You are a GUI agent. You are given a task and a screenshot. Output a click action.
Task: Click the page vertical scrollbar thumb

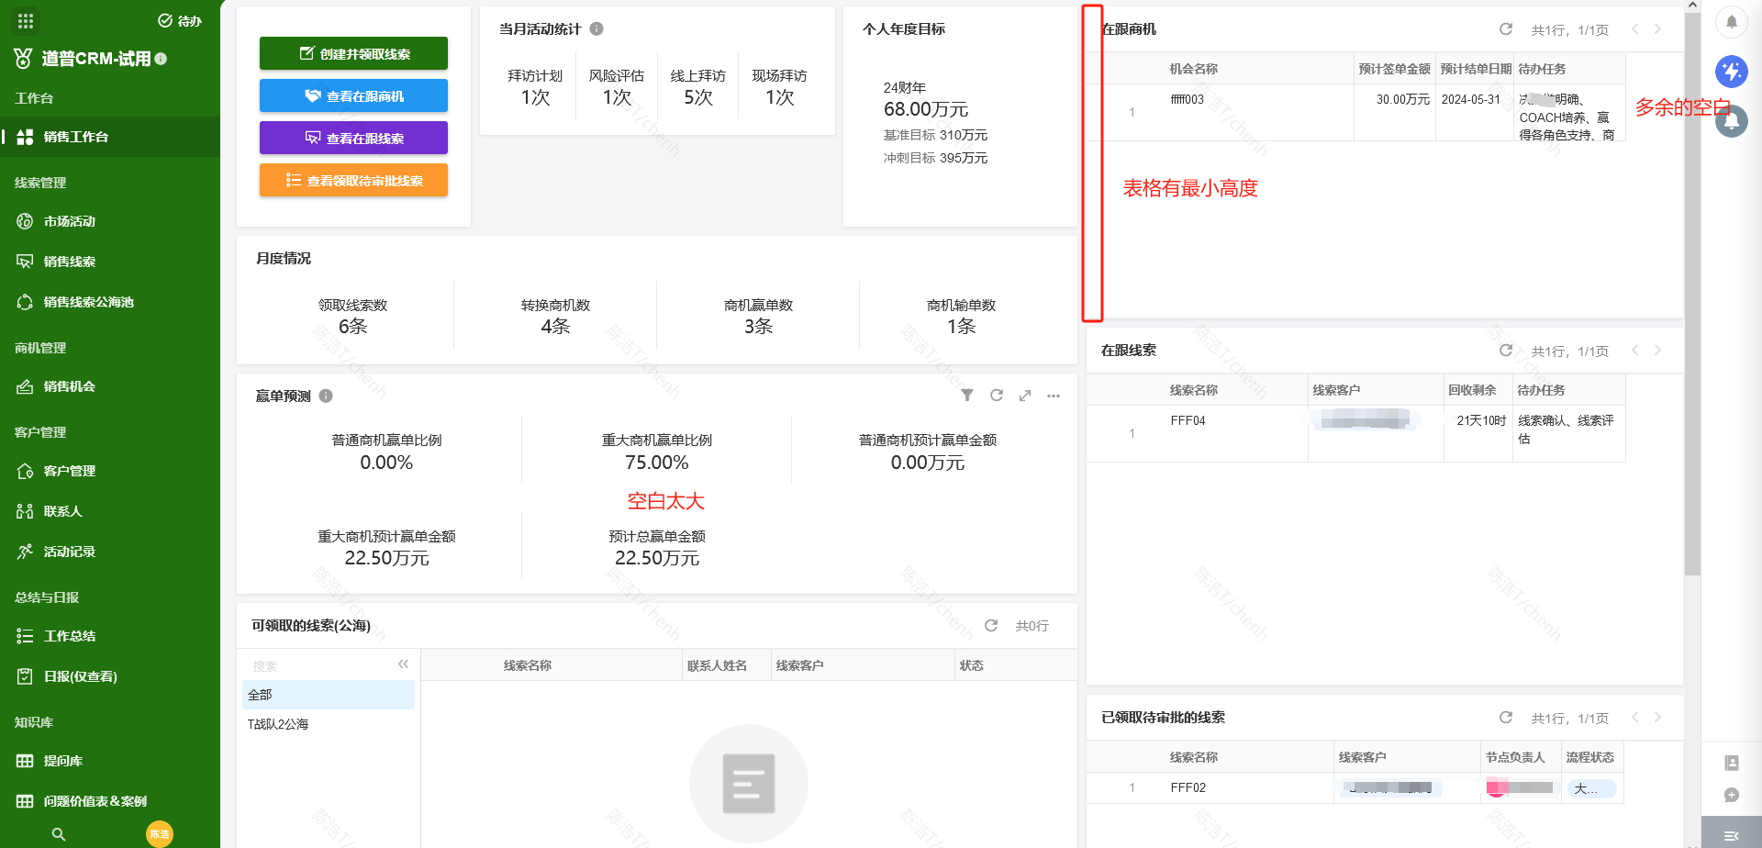(x=1693, y=294)
